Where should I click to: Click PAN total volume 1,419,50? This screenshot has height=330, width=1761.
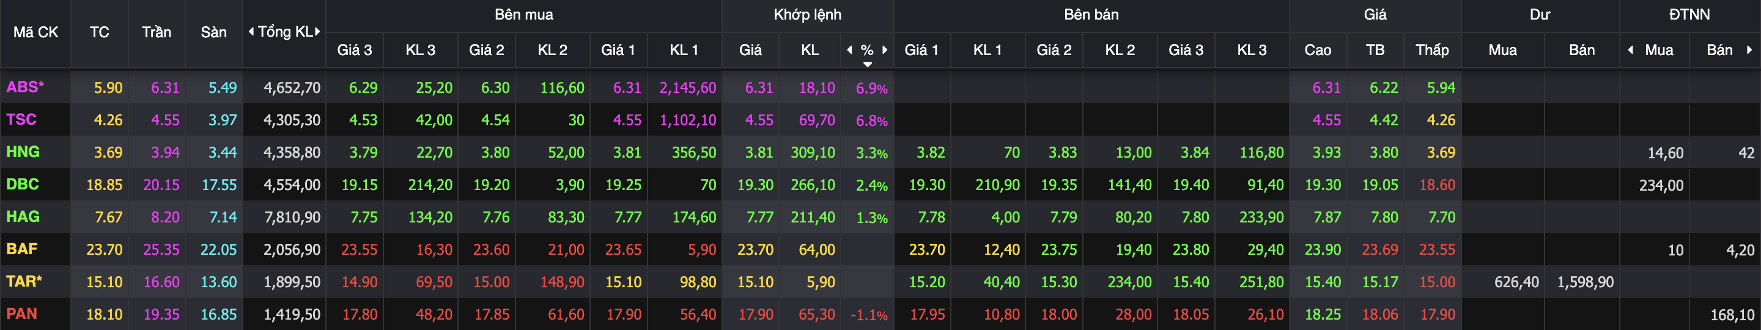tap(292, 314)
